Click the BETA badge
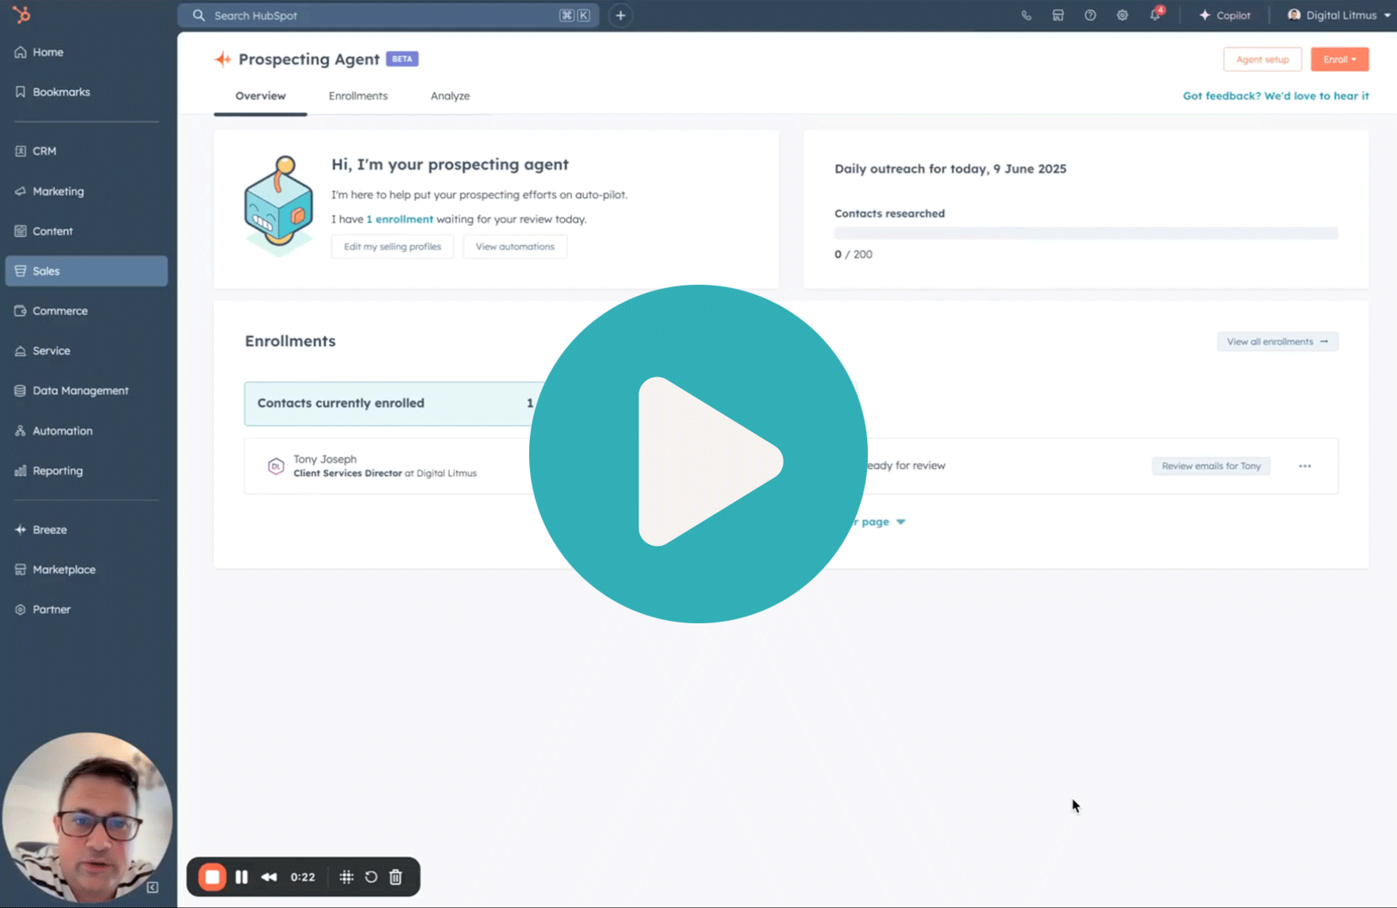 (x=402, y=59)
